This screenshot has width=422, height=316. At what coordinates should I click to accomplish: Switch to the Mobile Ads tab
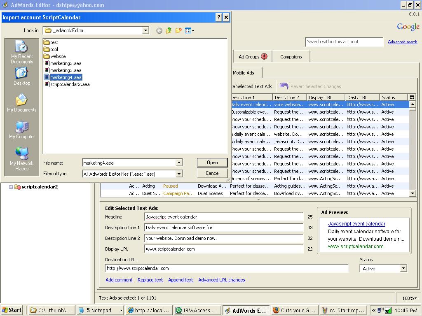coord(244,72)
